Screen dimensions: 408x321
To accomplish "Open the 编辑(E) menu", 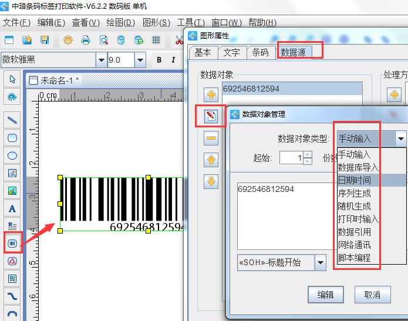I will click(x=51, y=23).
